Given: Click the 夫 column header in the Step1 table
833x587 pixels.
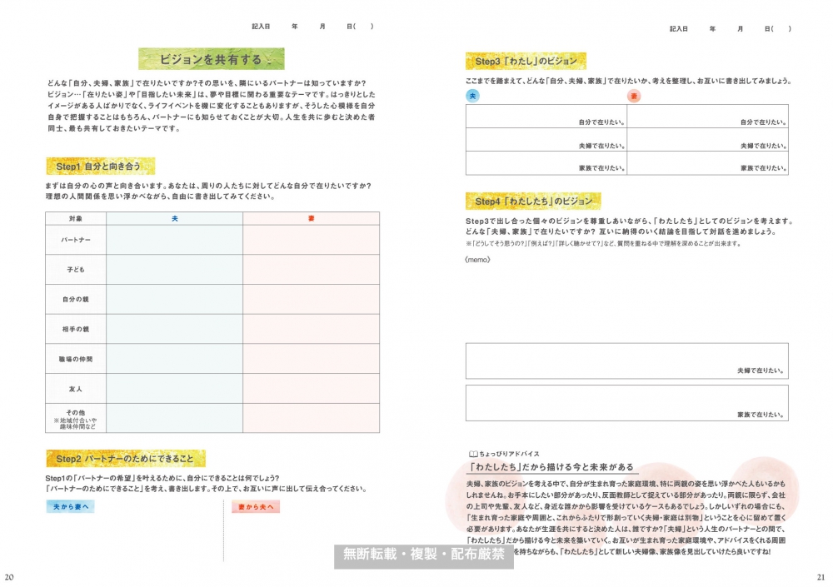Looking at the screenshot, I should pyautogui.click(x=175, y=218).
